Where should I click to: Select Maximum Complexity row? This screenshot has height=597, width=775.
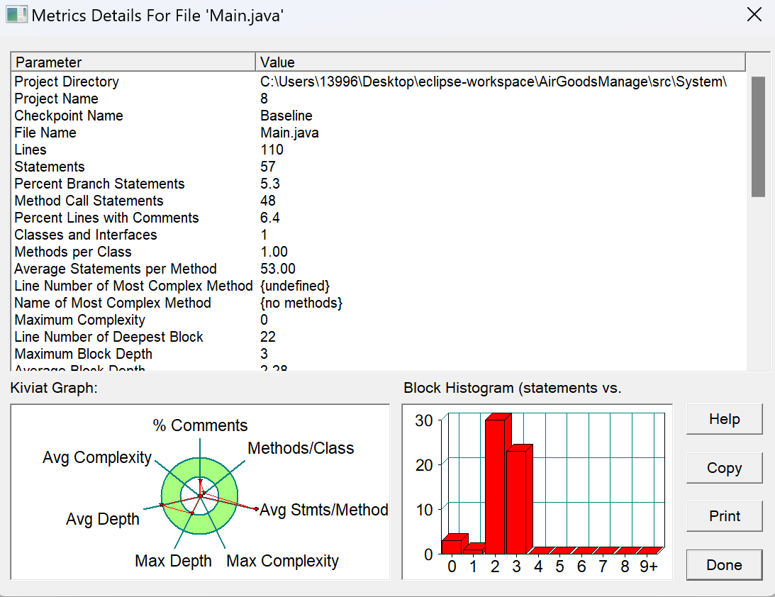coord(378,320)
